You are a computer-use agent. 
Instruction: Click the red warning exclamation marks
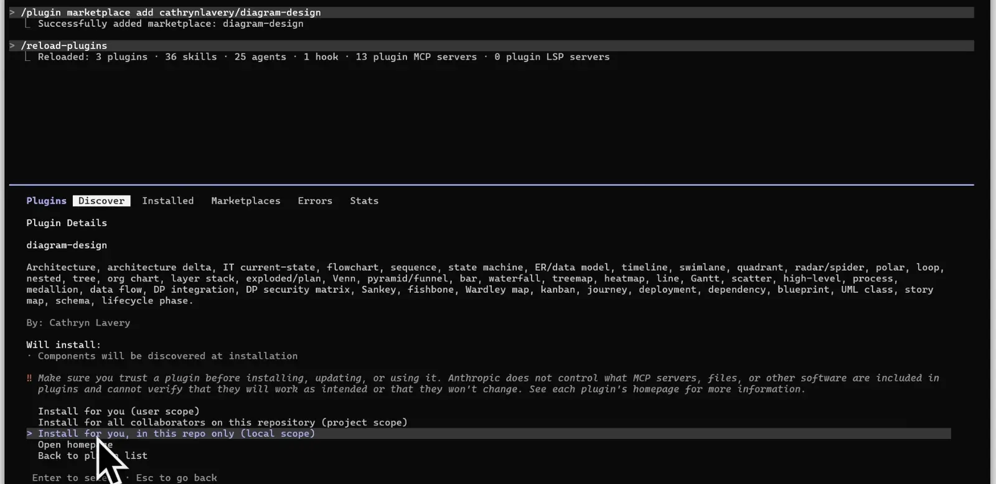click(29, 378)
